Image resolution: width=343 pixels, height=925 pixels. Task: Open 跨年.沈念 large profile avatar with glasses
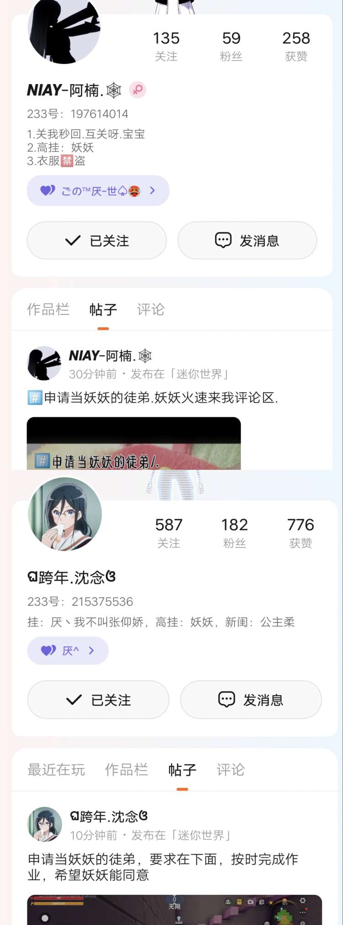point(65,514)
